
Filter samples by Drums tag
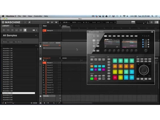5,42
